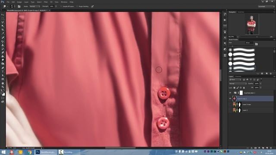Select the Eyedropper tool
The height and width of the screenshot is (155, 276).
click(3, 34)
